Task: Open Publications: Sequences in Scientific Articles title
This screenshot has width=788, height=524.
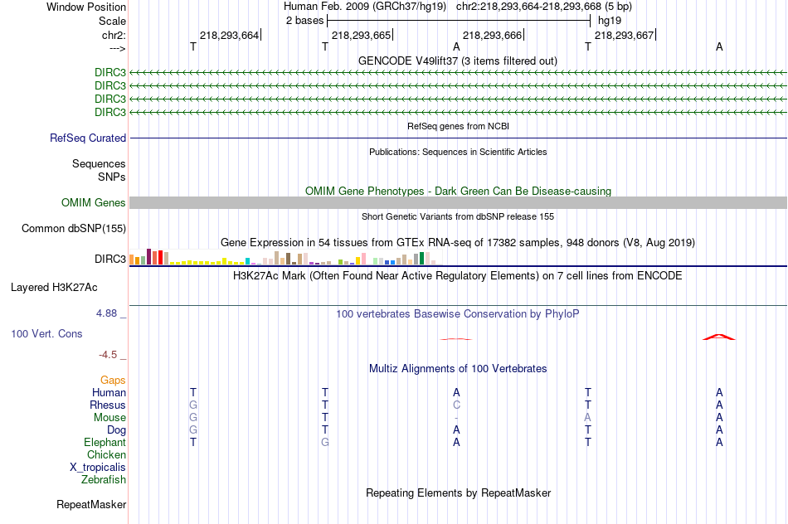Action: coord(458,152)
